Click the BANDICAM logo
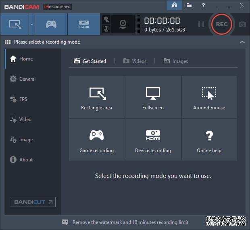 click(x=22, y=7)
